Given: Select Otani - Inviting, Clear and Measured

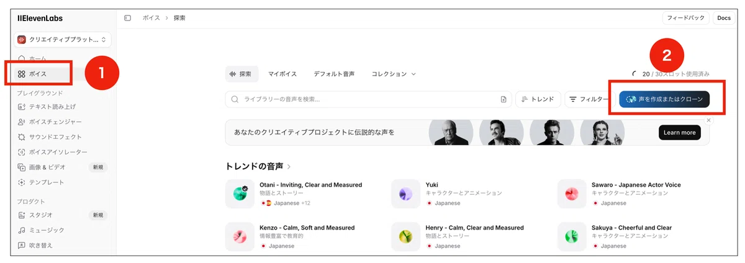Looking at the screenshot, I should coord(310,185).
